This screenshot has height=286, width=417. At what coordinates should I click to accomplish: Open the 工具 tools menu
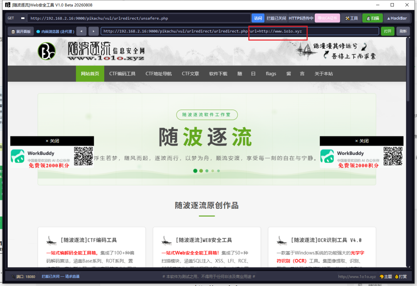tap(352, 18)
